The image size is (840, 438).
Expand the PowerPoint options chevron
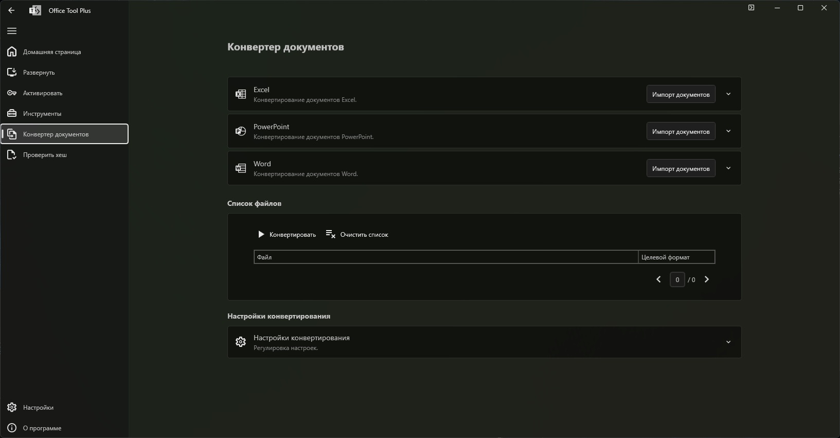coord(728,131)
